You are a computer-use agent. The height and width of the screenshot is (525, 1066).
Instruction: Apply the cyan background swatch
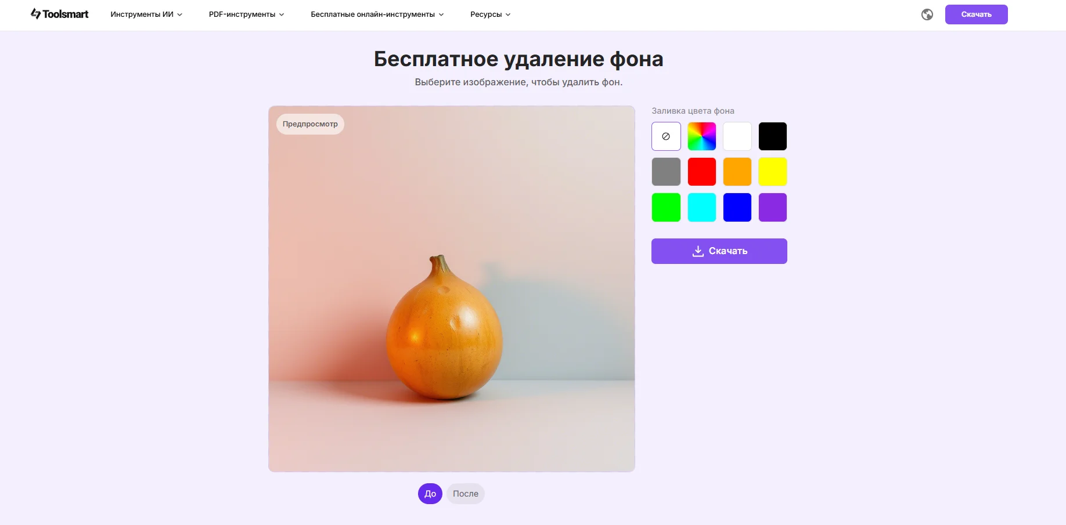702,207
